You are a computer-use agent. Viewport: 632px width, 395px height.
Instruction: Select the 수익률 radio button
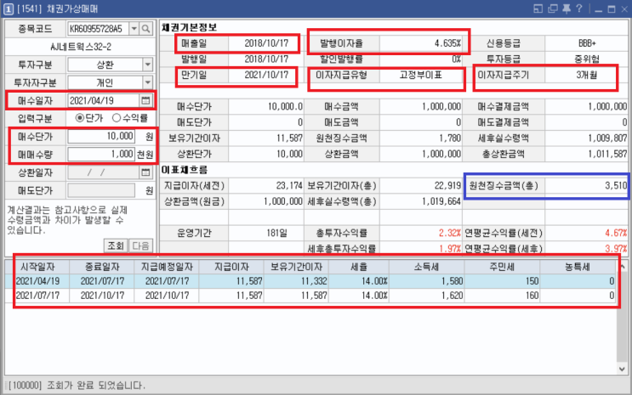coord(117,118)
